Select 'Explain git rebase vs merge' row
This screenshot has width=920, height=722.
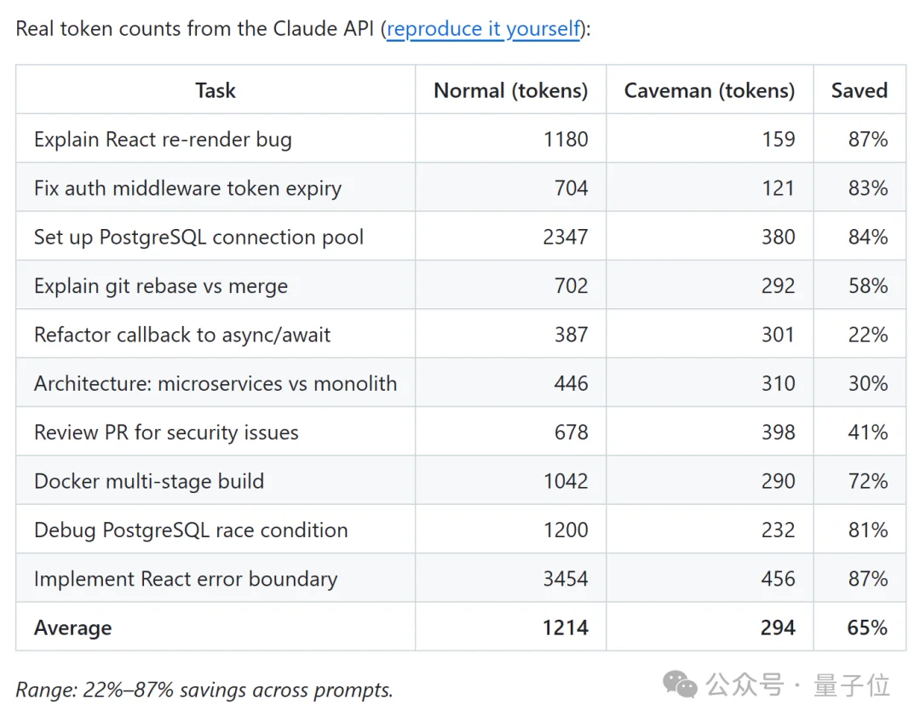161,286
